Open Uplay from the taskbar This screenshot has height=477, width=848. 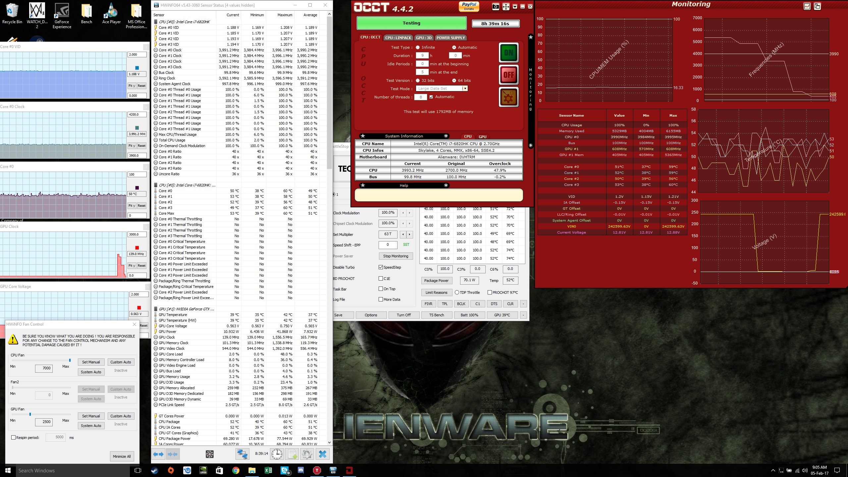[x=187, y=470]
